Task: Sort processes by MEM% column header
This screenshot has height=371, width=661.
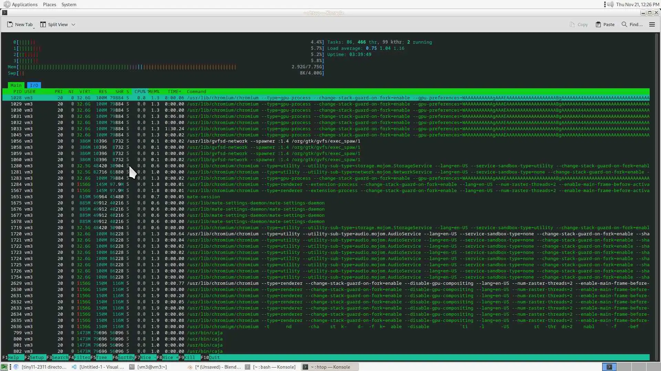Action: point(154,92)
